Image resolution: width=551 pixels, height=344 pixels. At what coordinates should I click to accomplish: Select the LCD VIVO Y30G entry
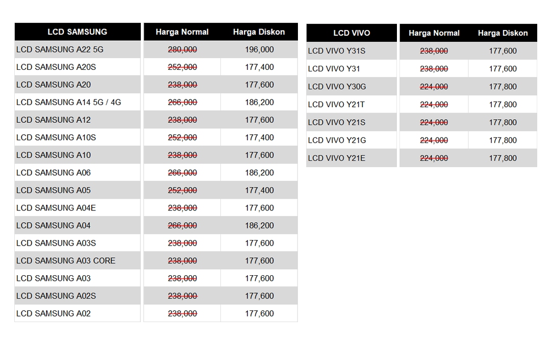(337, 87)
